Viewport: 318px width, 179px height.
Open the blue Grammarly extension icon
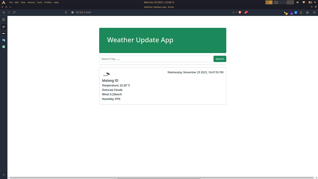click(x=296, y=12)
